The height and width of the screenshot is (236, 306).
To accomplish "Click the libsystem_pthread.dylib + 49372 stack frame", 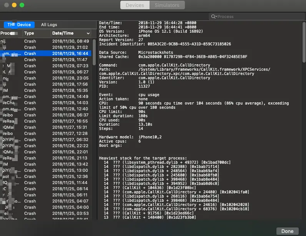I will point(167,163).
